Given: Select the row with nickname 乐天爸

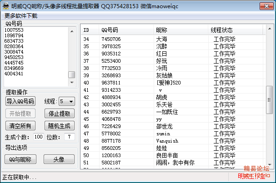Looking at the screenshot, I should click(x=173, y=104).
